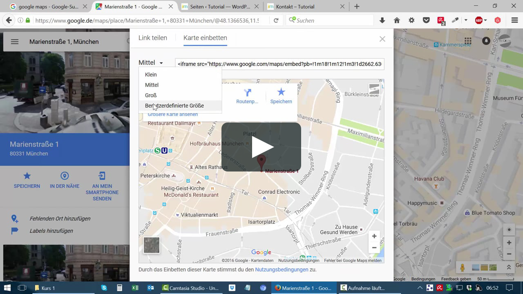Image resolution: width=523 pixels, height=294 pixels.
Task: Click the gear extension icon in toolbar
Action: pyautogui.click(x=411, y=20)
